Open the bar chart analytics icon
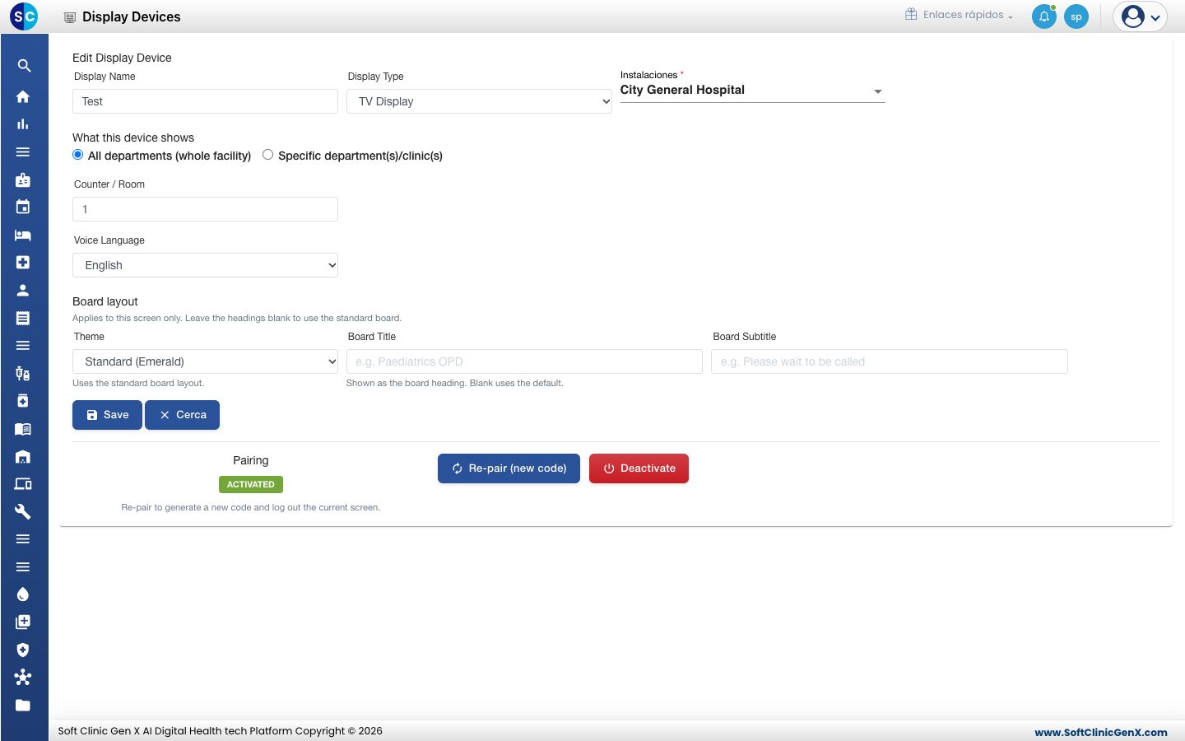The width and height of the screenshot is (1185, 741). 23,124
